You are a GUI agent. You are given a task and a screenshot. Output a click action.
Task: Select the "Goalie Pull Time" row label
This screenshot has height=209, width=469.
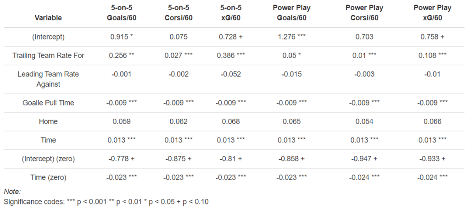(x=48, y=103)
